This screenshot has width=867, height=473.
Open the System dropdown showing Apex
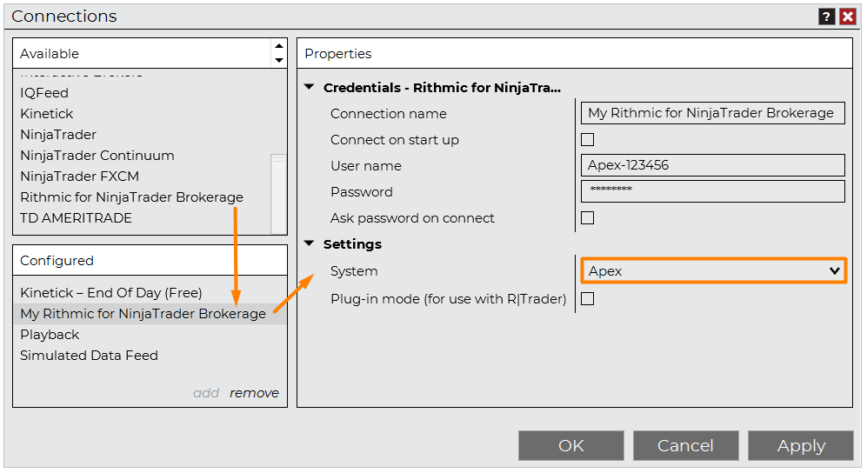click(713, 270)
